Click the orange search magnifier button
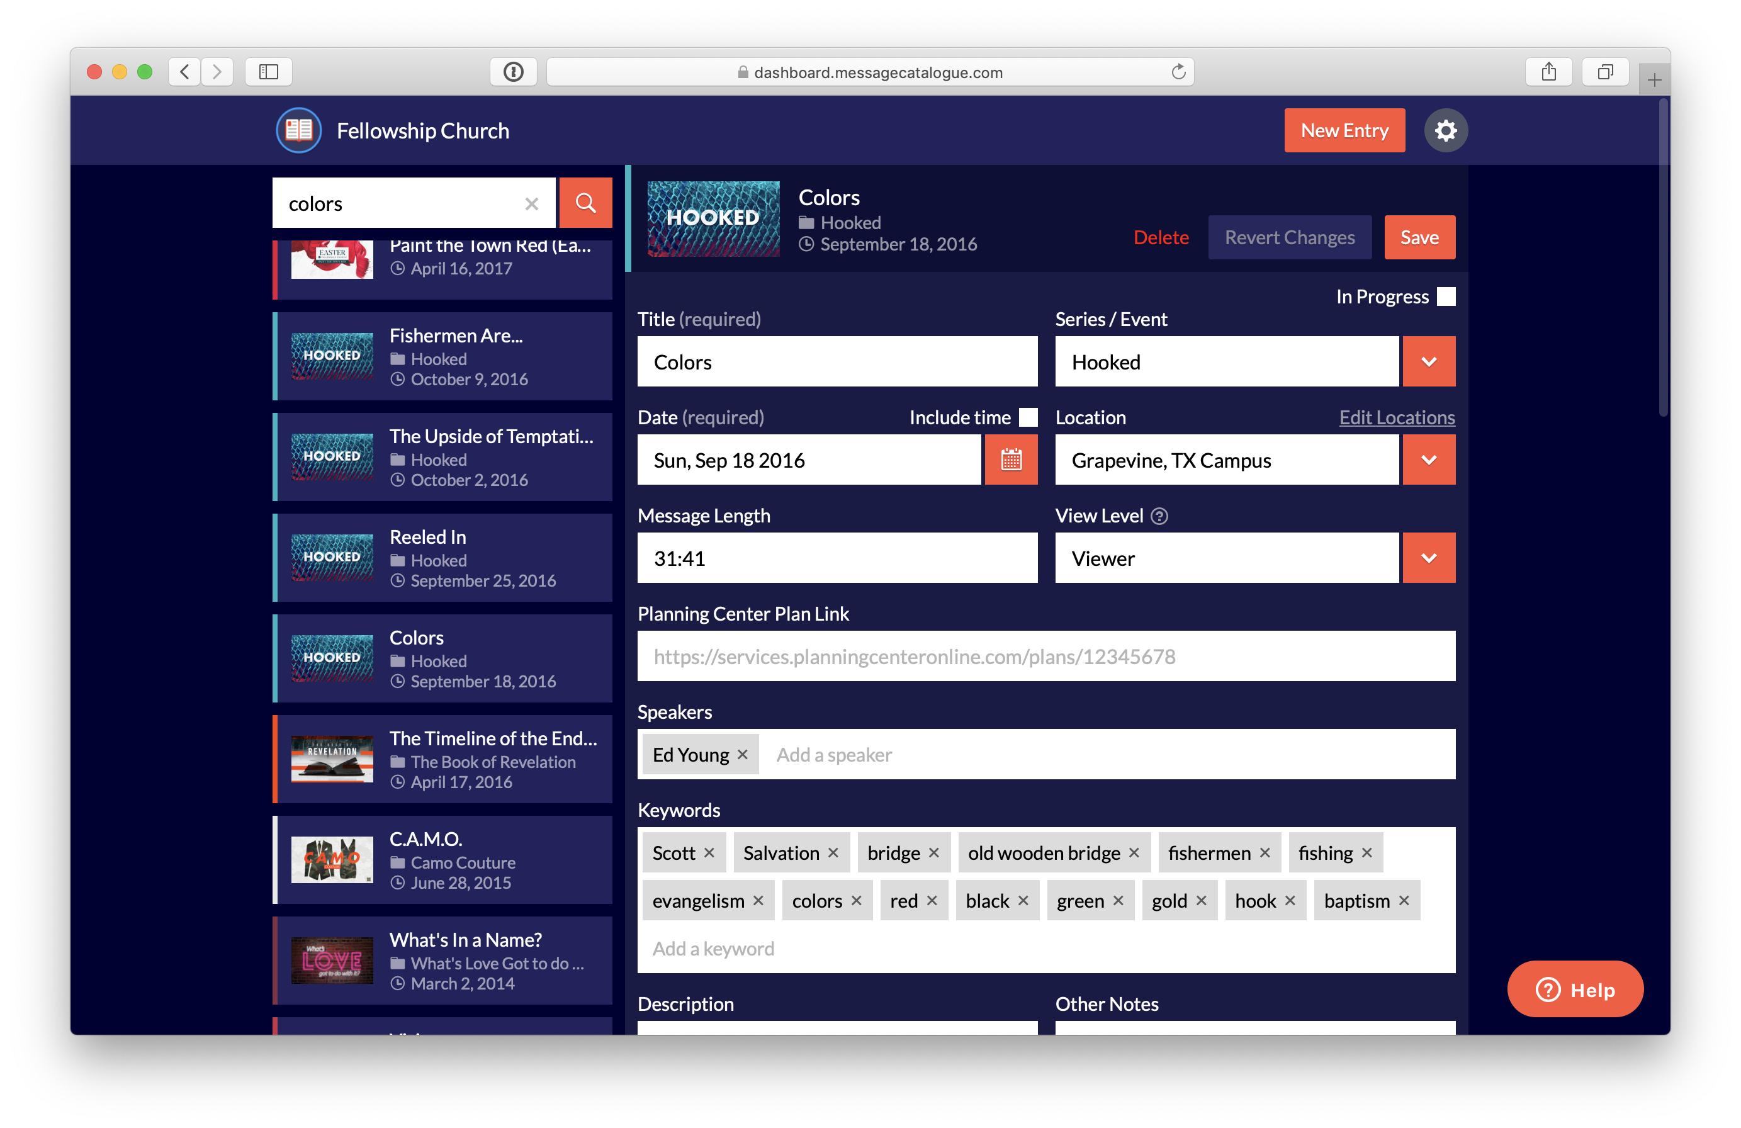This screenshot has width=1741, height=1128. point(585,203)
